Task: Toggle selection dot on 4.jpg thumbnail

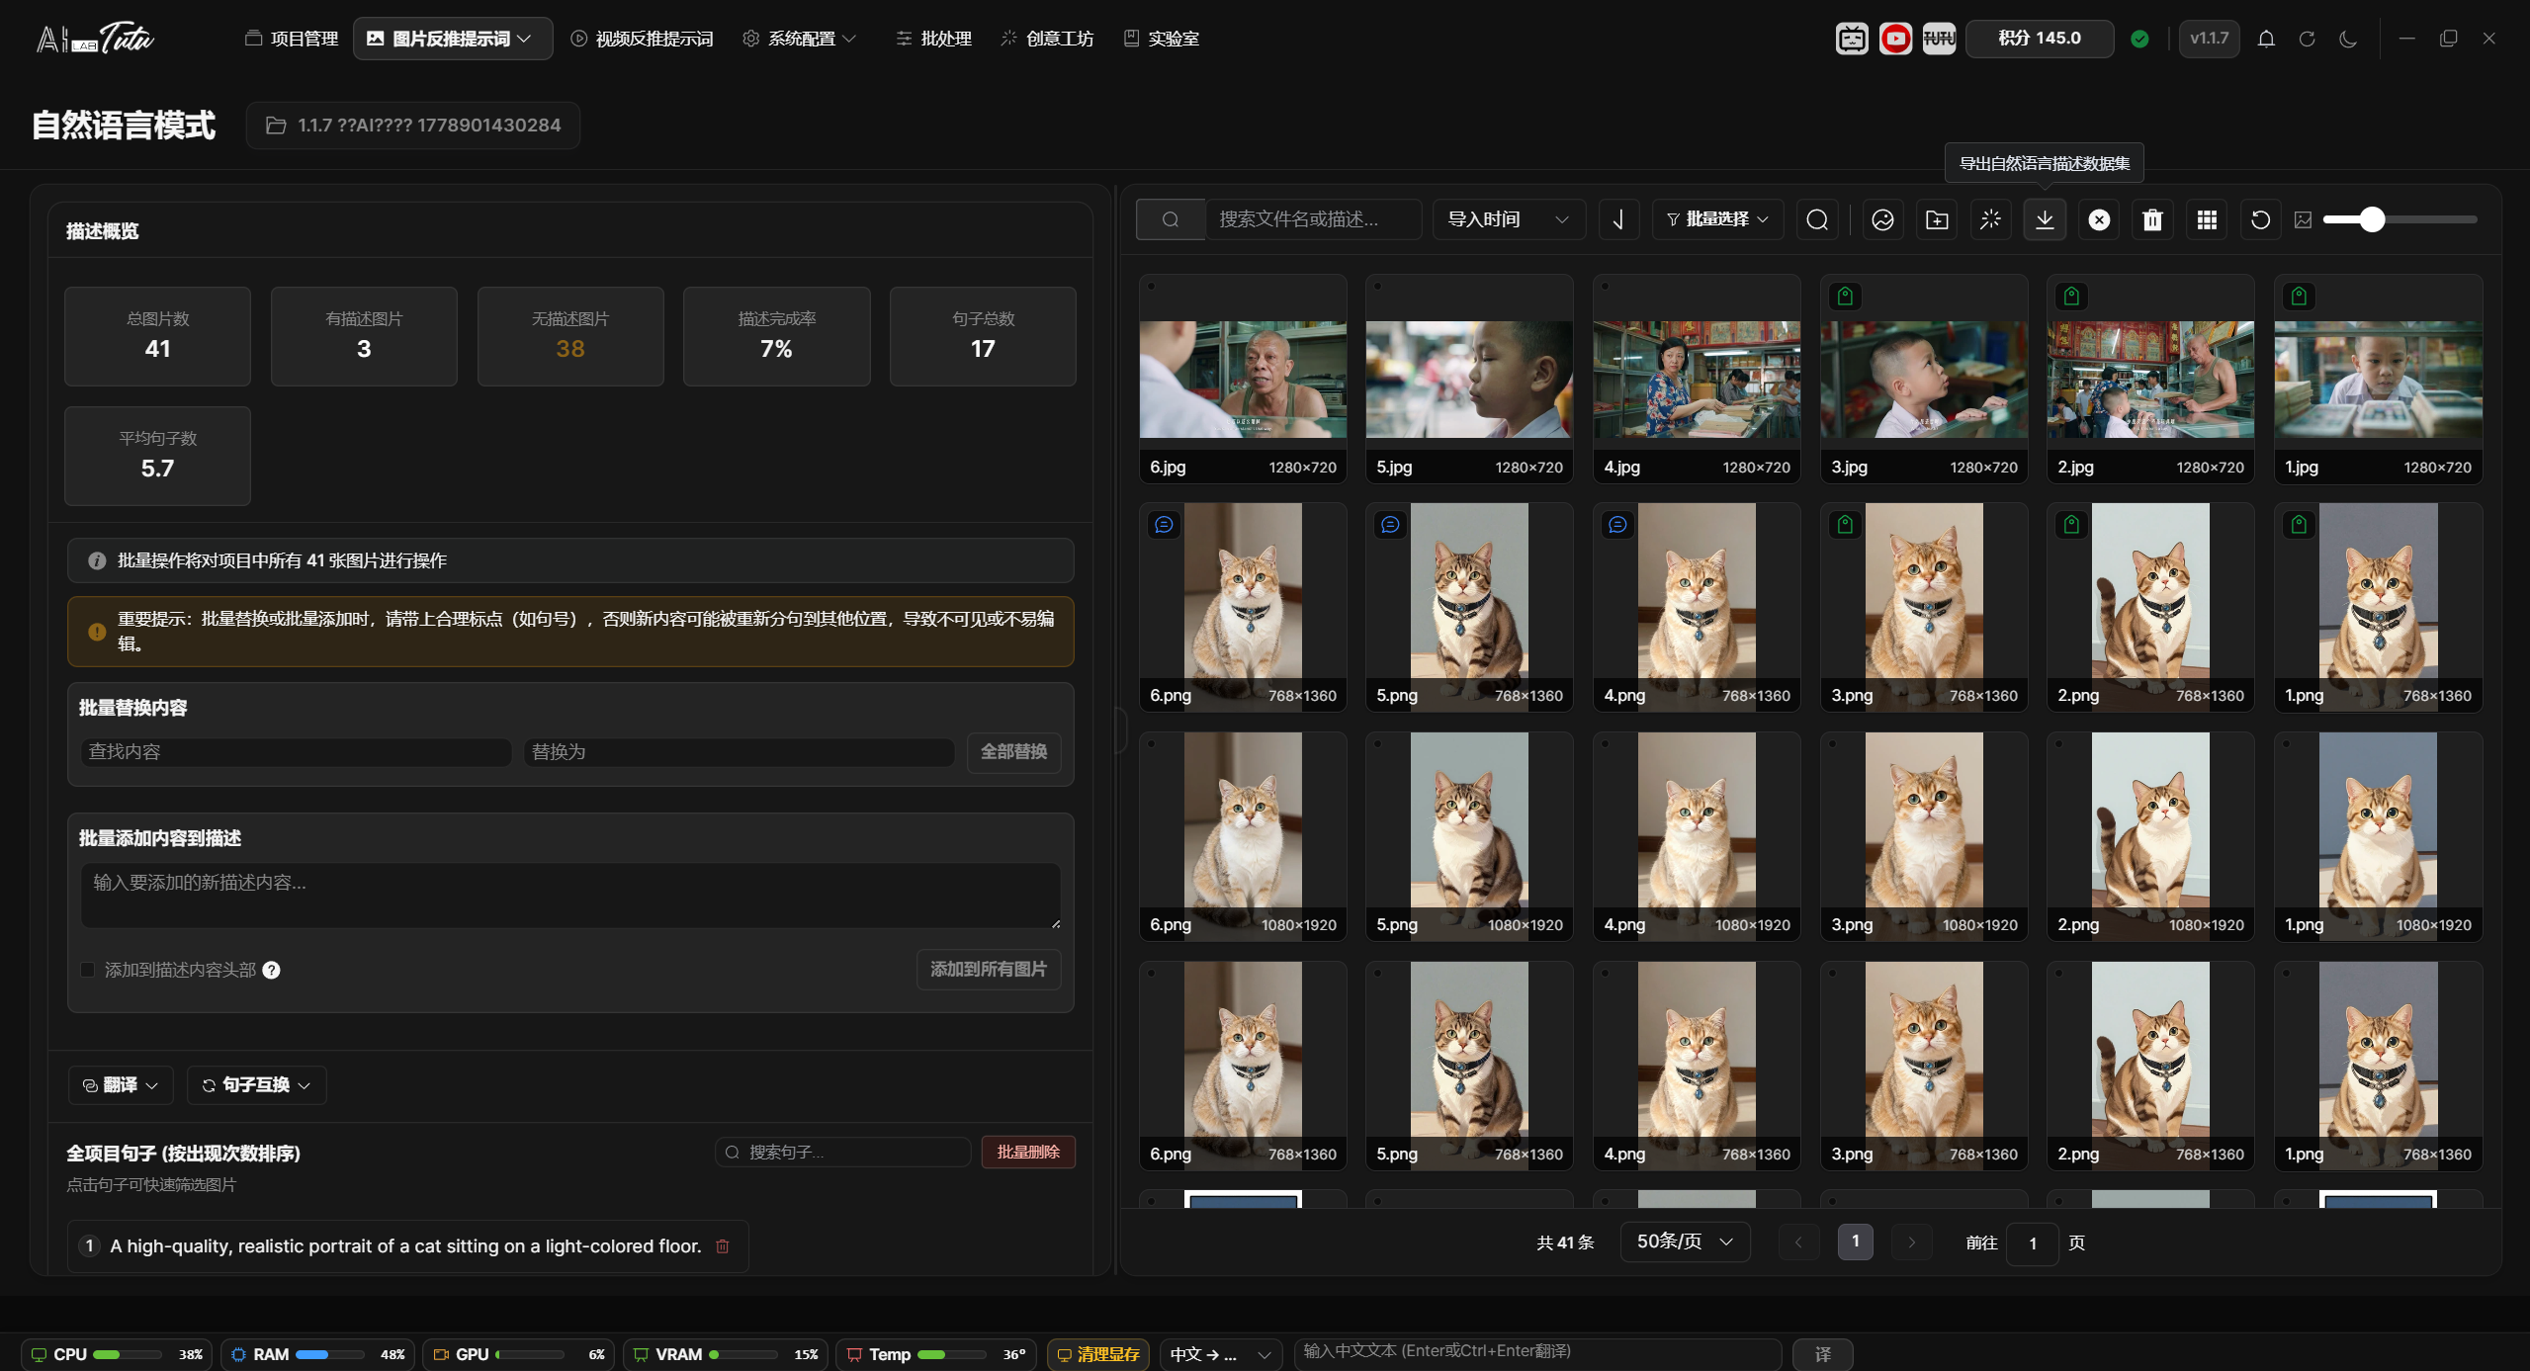Action: pyautogui.click(x=1606, y=287)
